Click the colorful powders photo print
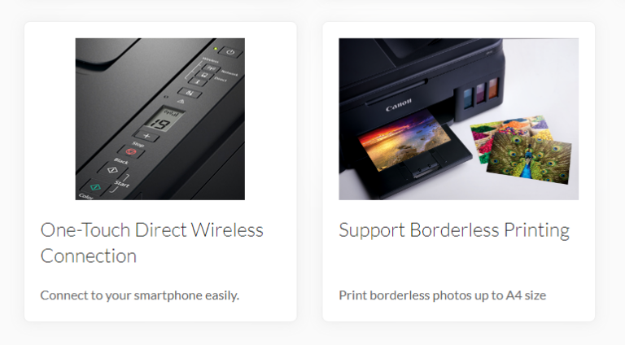Viewport: 625px width, 345px height. click(506, 133)
